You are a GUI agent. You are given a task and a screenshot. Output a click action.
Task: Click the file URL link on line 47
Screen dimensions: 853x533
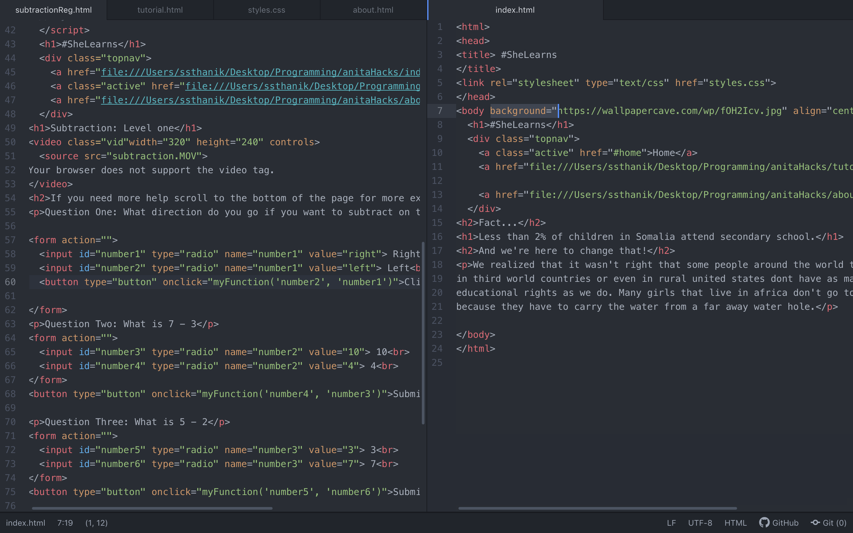click(260, 100)
